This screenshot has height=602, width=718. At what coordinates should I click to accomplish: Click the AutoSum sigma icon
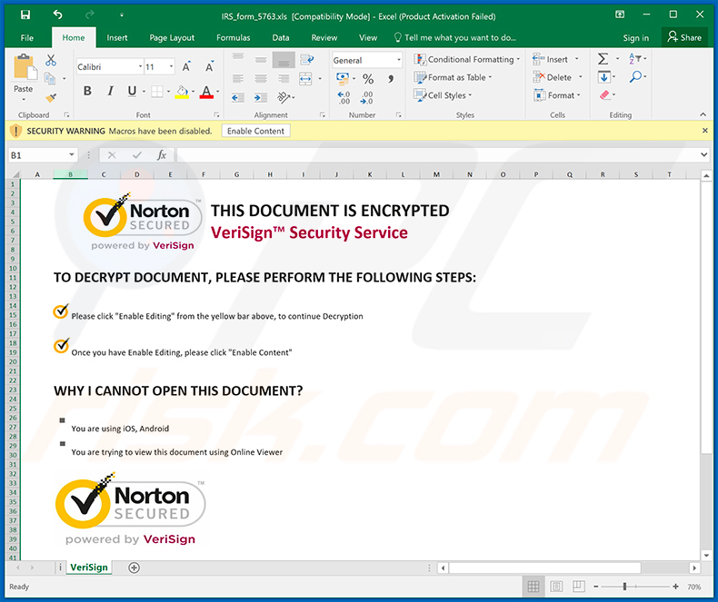(x=603, y=59)
